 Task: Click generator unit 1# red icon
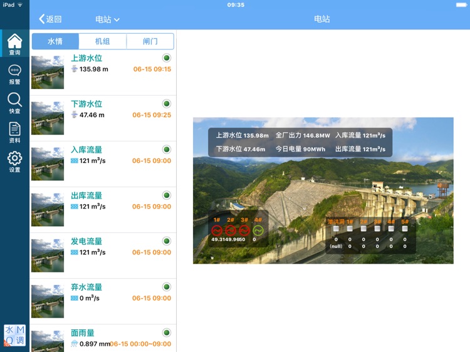pyautogui.click(x=217, y=230)
